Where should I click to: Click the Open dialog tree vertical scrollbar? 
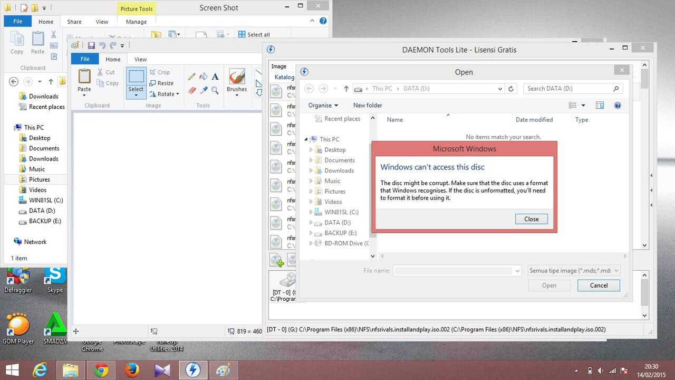click(x=373, y=187)
